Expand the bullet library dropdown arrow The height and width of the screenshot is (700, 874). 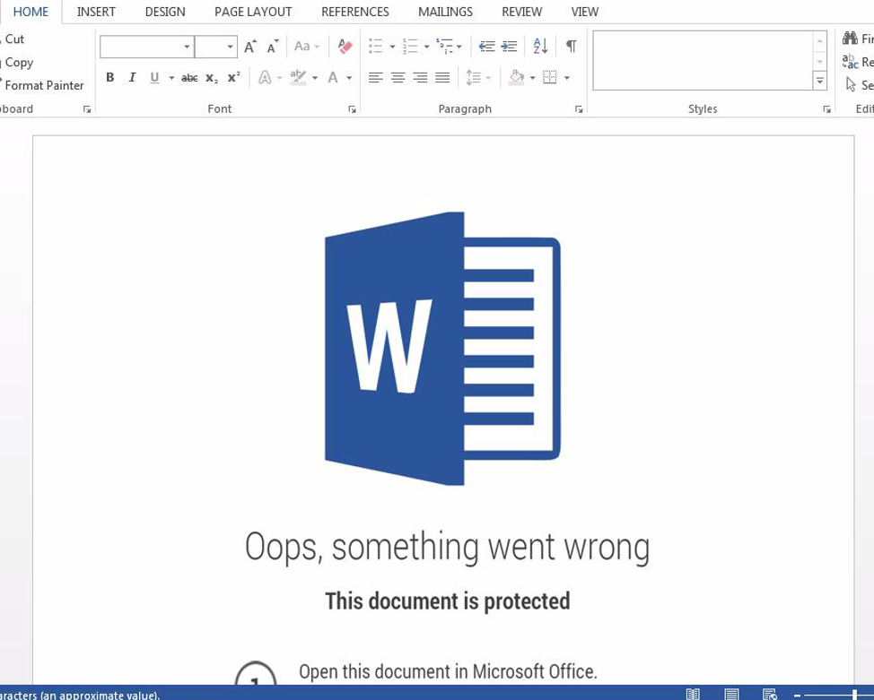click(x=392, y=47)
